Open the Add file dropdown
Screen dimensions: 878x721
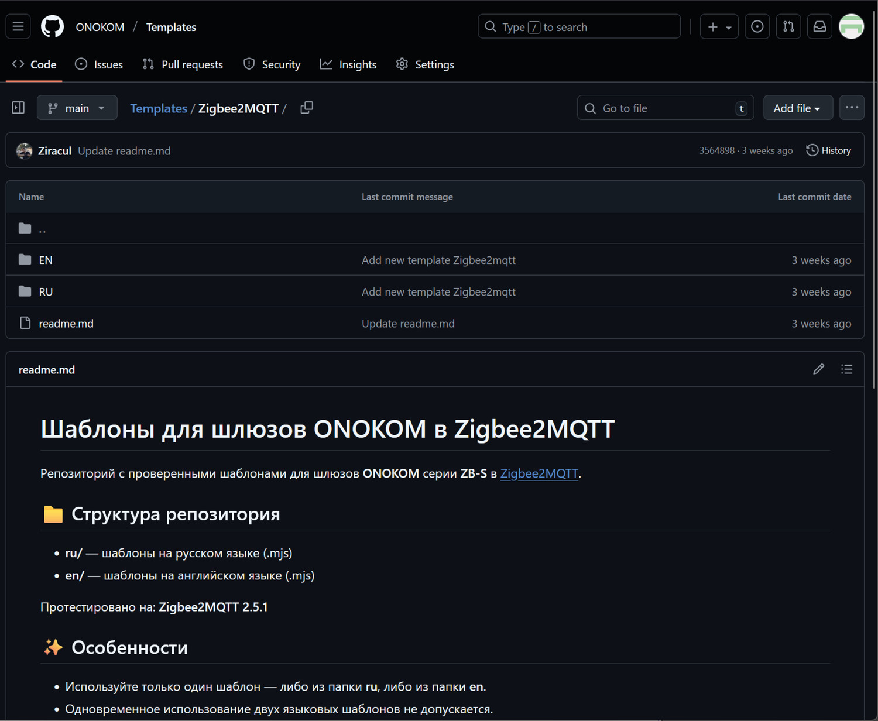click(797, 108)
